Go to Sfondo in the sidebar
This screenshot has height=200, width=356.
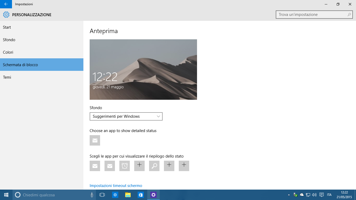click(42, 40)
